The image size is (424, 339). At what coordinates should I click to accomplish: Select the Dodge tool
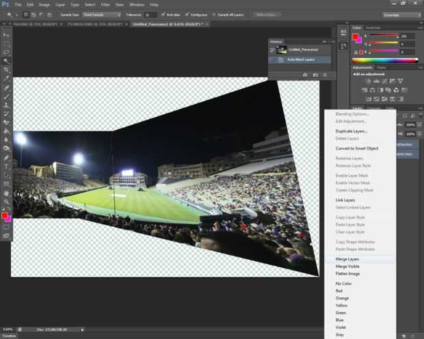(x=6, y=148)
